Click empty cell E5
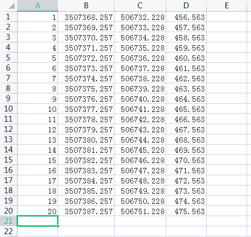The image size is (251, 237). [x=227, y=57]
